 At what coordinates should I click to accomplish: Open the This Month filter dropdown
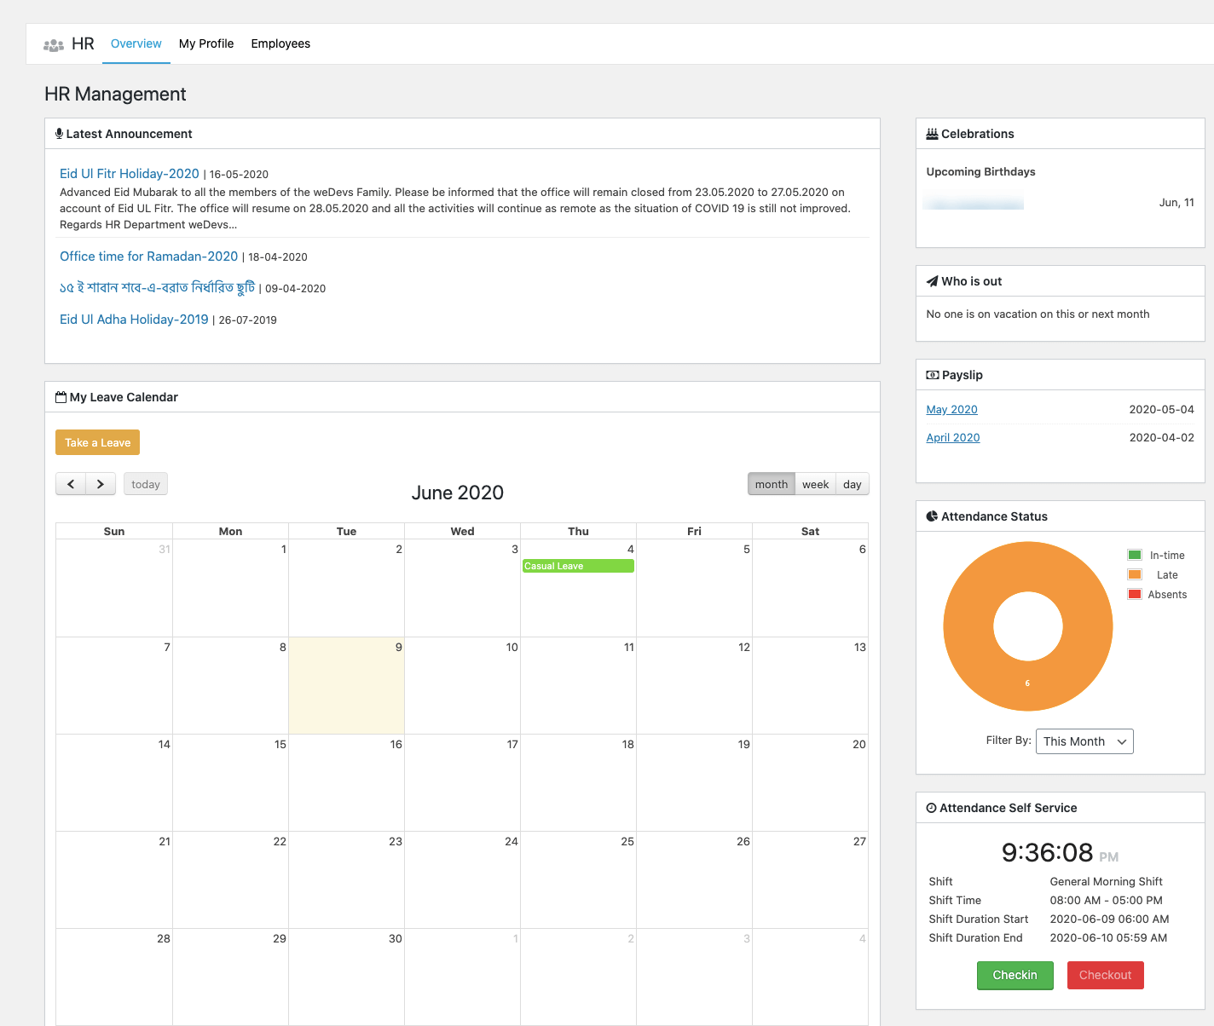point(1084,741)
